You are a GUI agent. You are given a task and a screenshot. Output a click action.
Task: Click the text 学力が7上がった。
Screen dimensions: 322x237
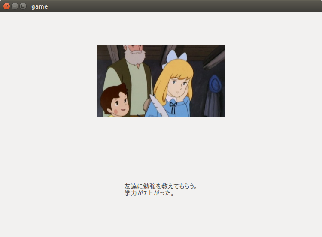pos(149,193)
